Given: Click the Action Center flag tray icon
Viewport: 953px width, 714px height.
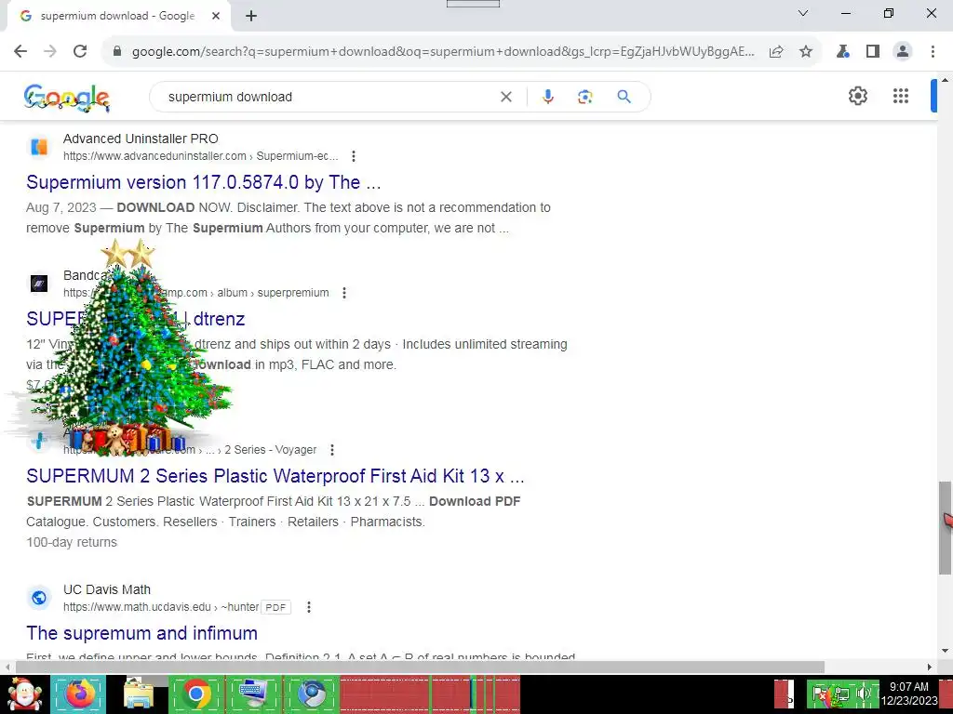Looking at the screenshot, I should (x=820, y=694).
